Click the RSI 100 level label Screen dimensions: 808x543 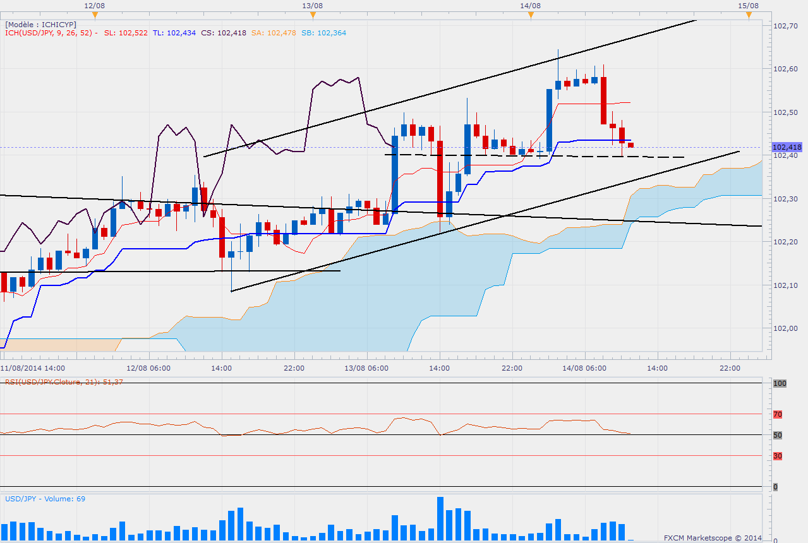(x=779, y=383)
